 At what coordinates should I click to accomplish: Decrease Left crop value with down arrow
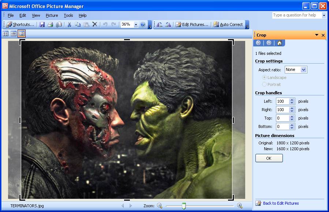[292, 103]
